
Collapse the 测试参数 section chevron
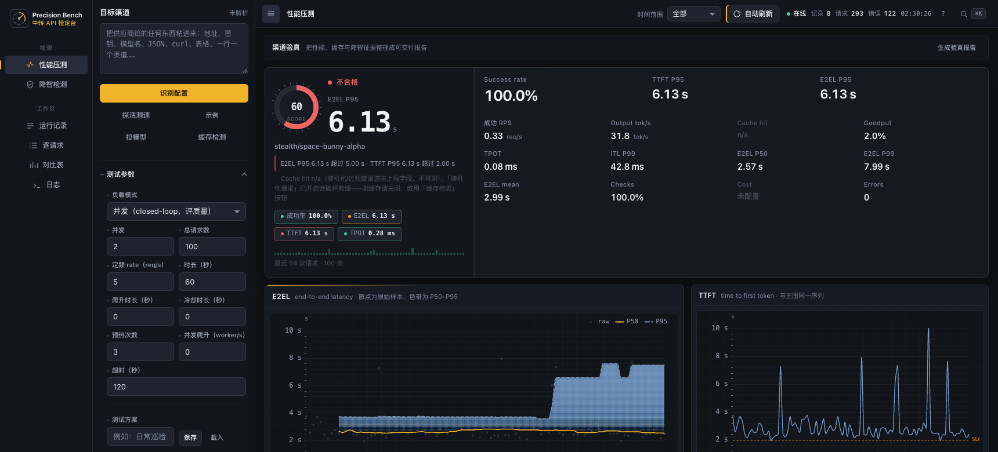pyautogui.click(x=244, y=174)
